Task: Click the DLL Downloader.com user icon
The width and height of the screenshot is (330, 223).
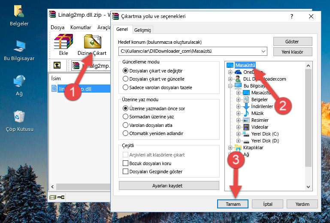Action: pyautogui.click(x=238, y=79)
